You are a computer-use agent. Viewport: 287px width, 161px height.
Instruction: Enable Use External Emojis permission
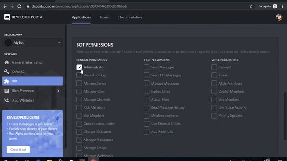click(x=147, y=123)
